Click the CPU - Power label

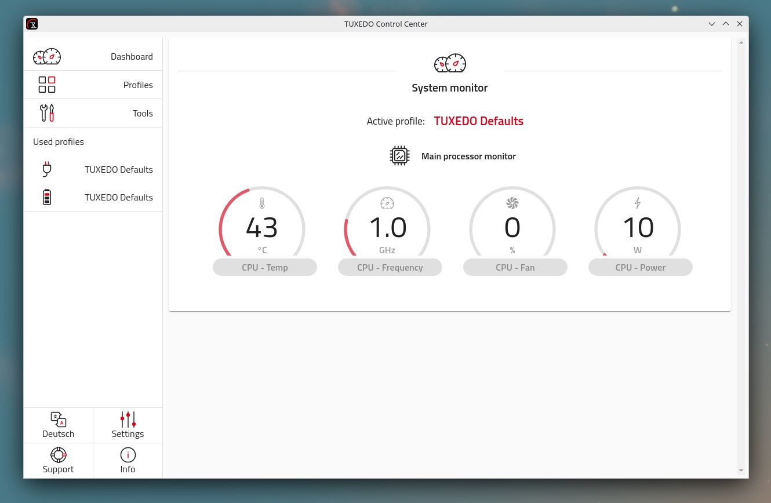pyautogui.click(x=641, y=267)
